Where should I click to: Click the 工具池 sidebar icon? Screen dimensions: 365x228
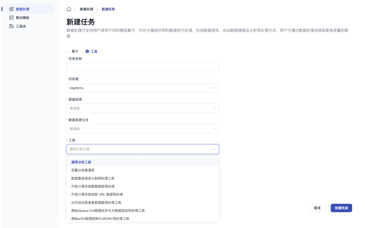11,26
